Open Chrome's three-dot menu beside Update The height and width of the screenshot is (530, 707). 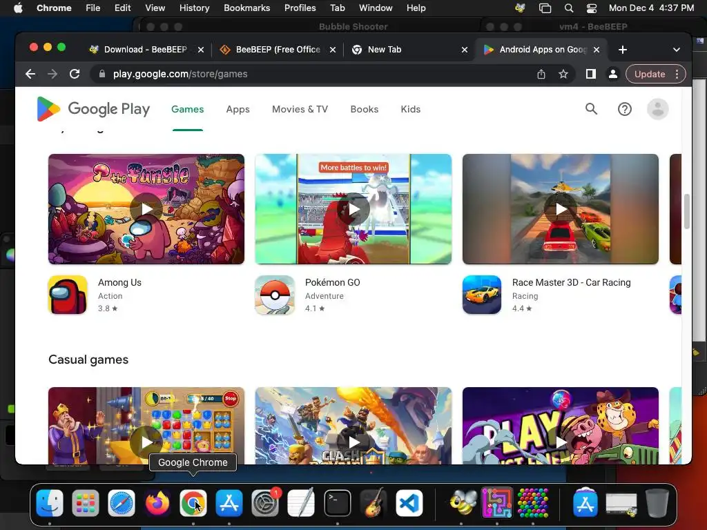tap(677, 74)
